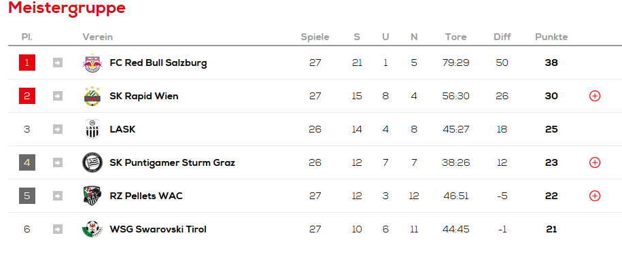The width and height of the screenshot is (622, 261).
Task: Click the Meistergruppe heading
Action: 67,8
